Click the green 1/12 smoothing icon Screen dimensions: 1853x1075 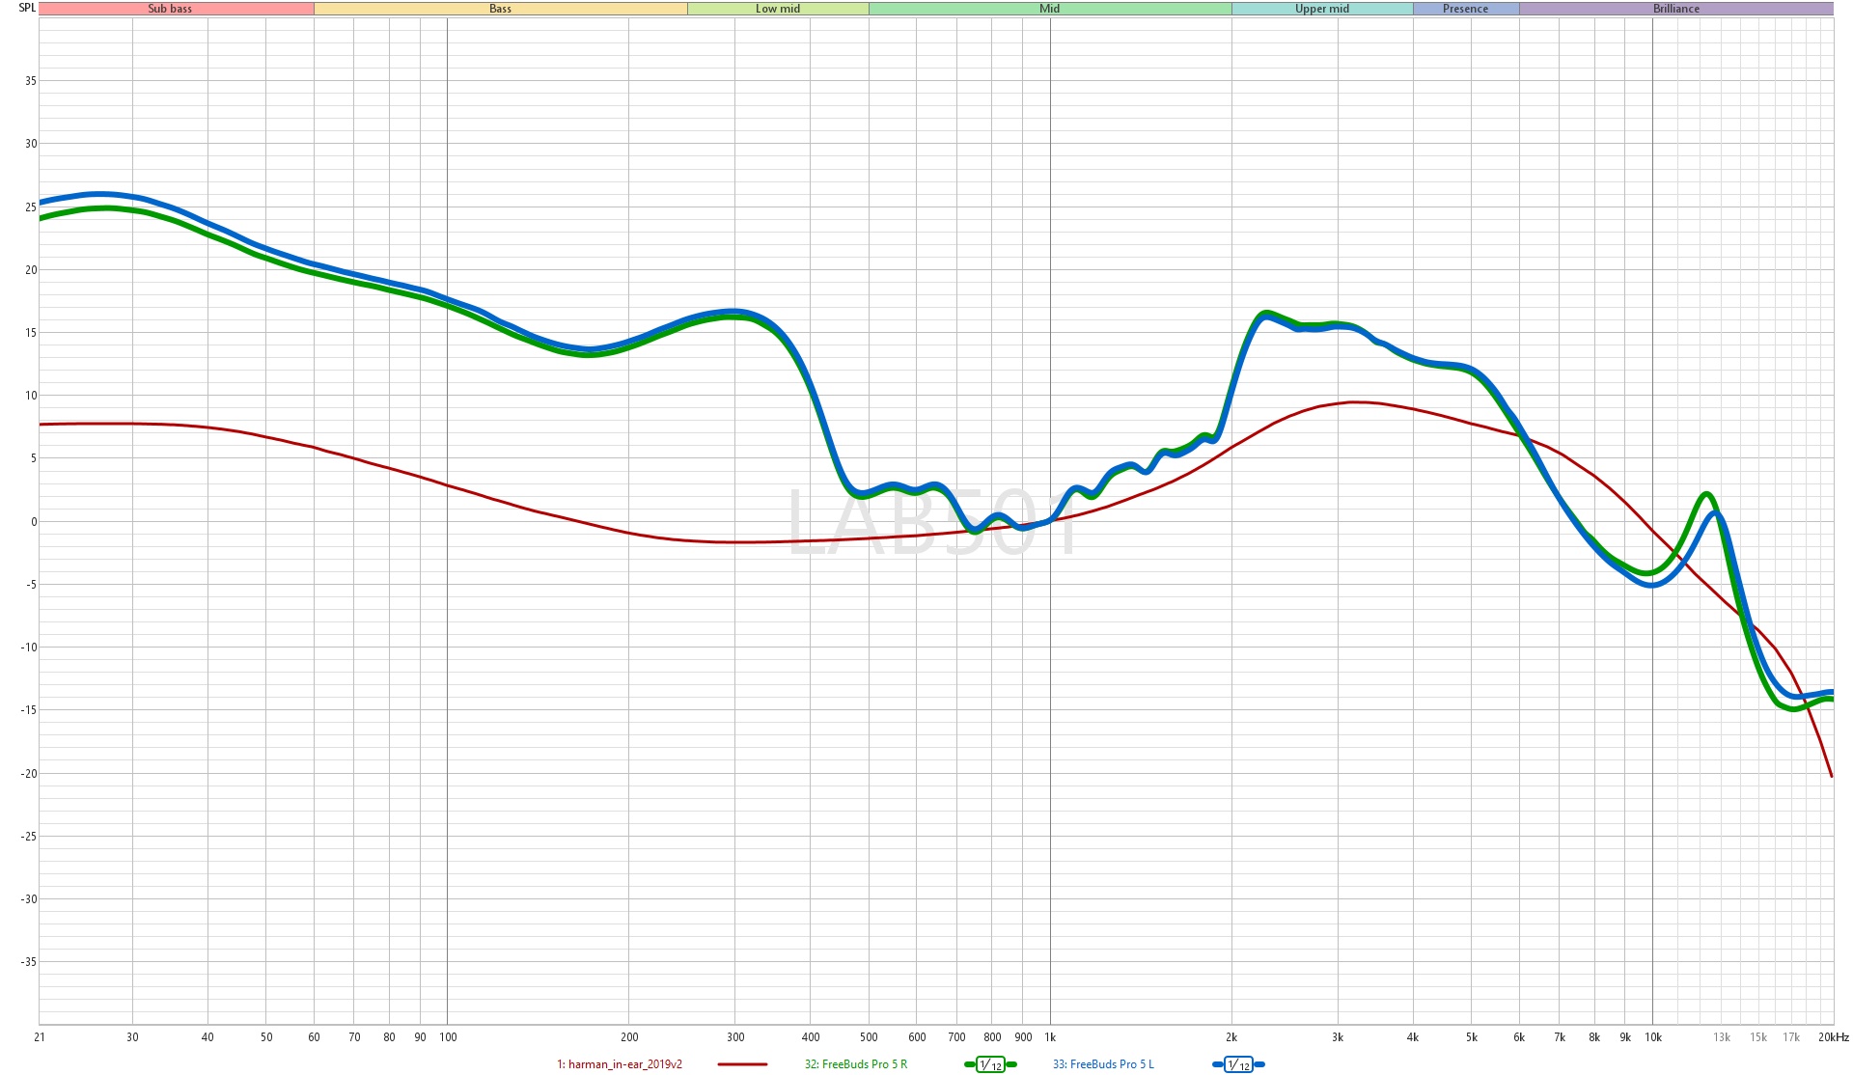click(x=990, y=1064)
